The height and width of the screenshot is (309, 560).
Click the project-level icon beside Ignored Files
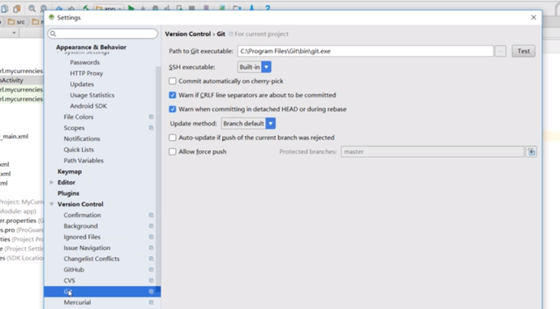151,237
